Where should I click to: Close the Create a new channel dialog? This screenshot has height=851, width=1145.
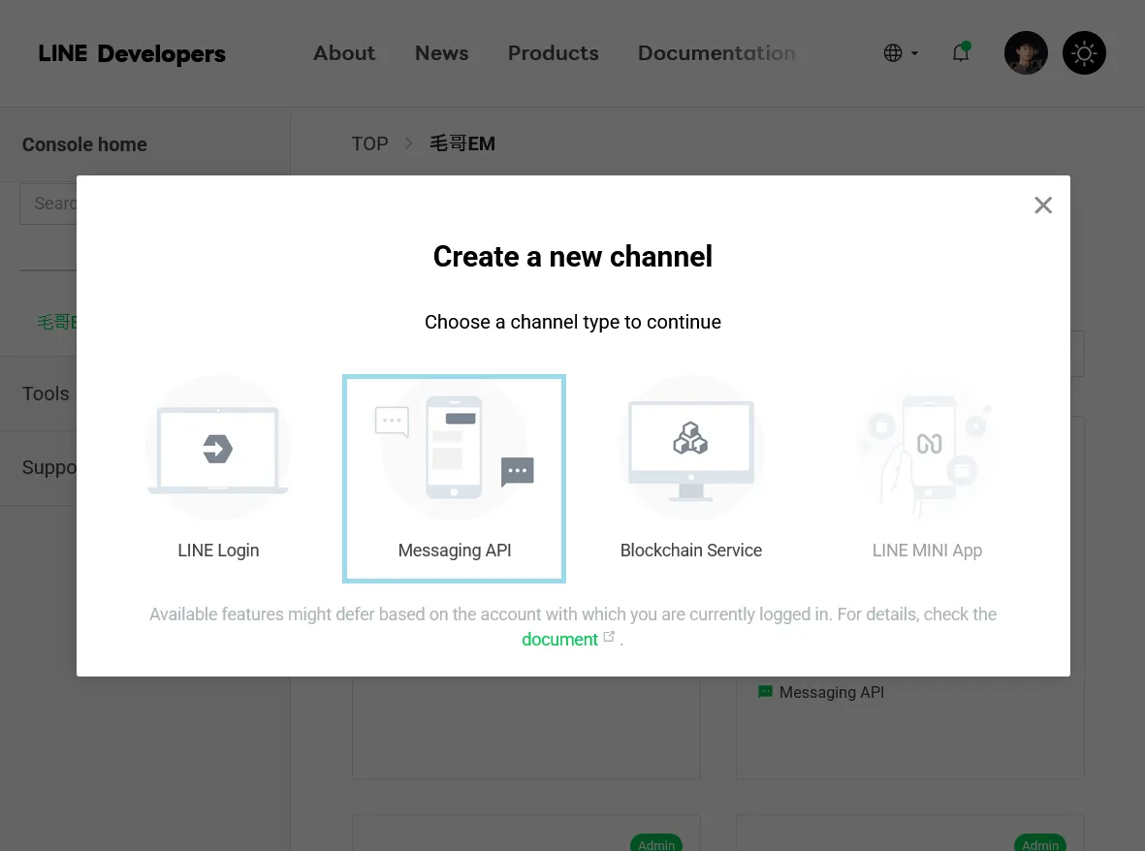(1043, 205)
